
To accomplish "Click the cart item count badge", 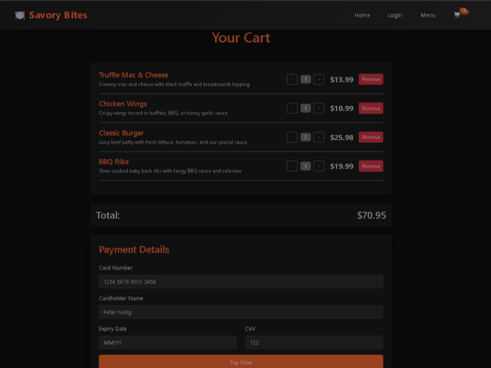I will (464, 11).
